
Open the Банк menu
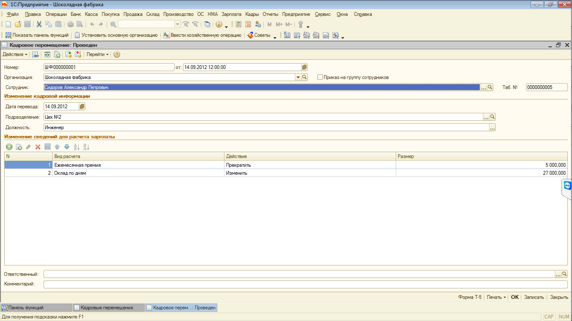[75, 14]
